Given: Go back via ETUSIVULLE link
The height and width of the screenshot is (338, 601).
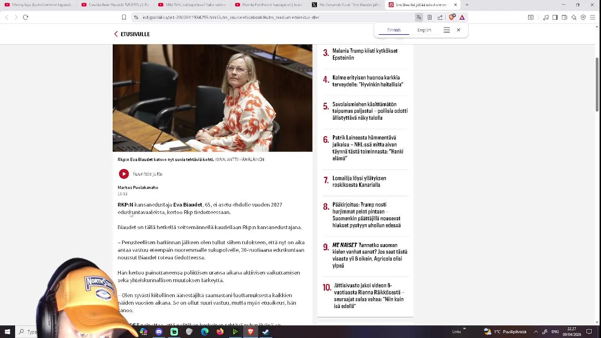Looking at the screenshot, I should point(132,34).
